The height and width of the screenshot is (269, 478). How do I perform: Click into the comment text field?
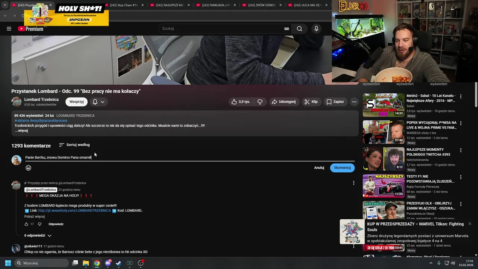click(x=190, y=157)
